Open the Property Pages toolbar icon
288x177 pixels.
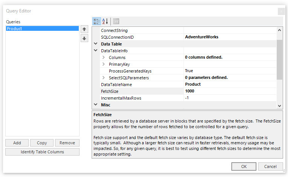(116, 21)
